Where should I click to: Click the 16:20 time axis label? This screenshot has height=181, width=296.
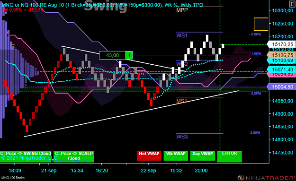(102, 171)
